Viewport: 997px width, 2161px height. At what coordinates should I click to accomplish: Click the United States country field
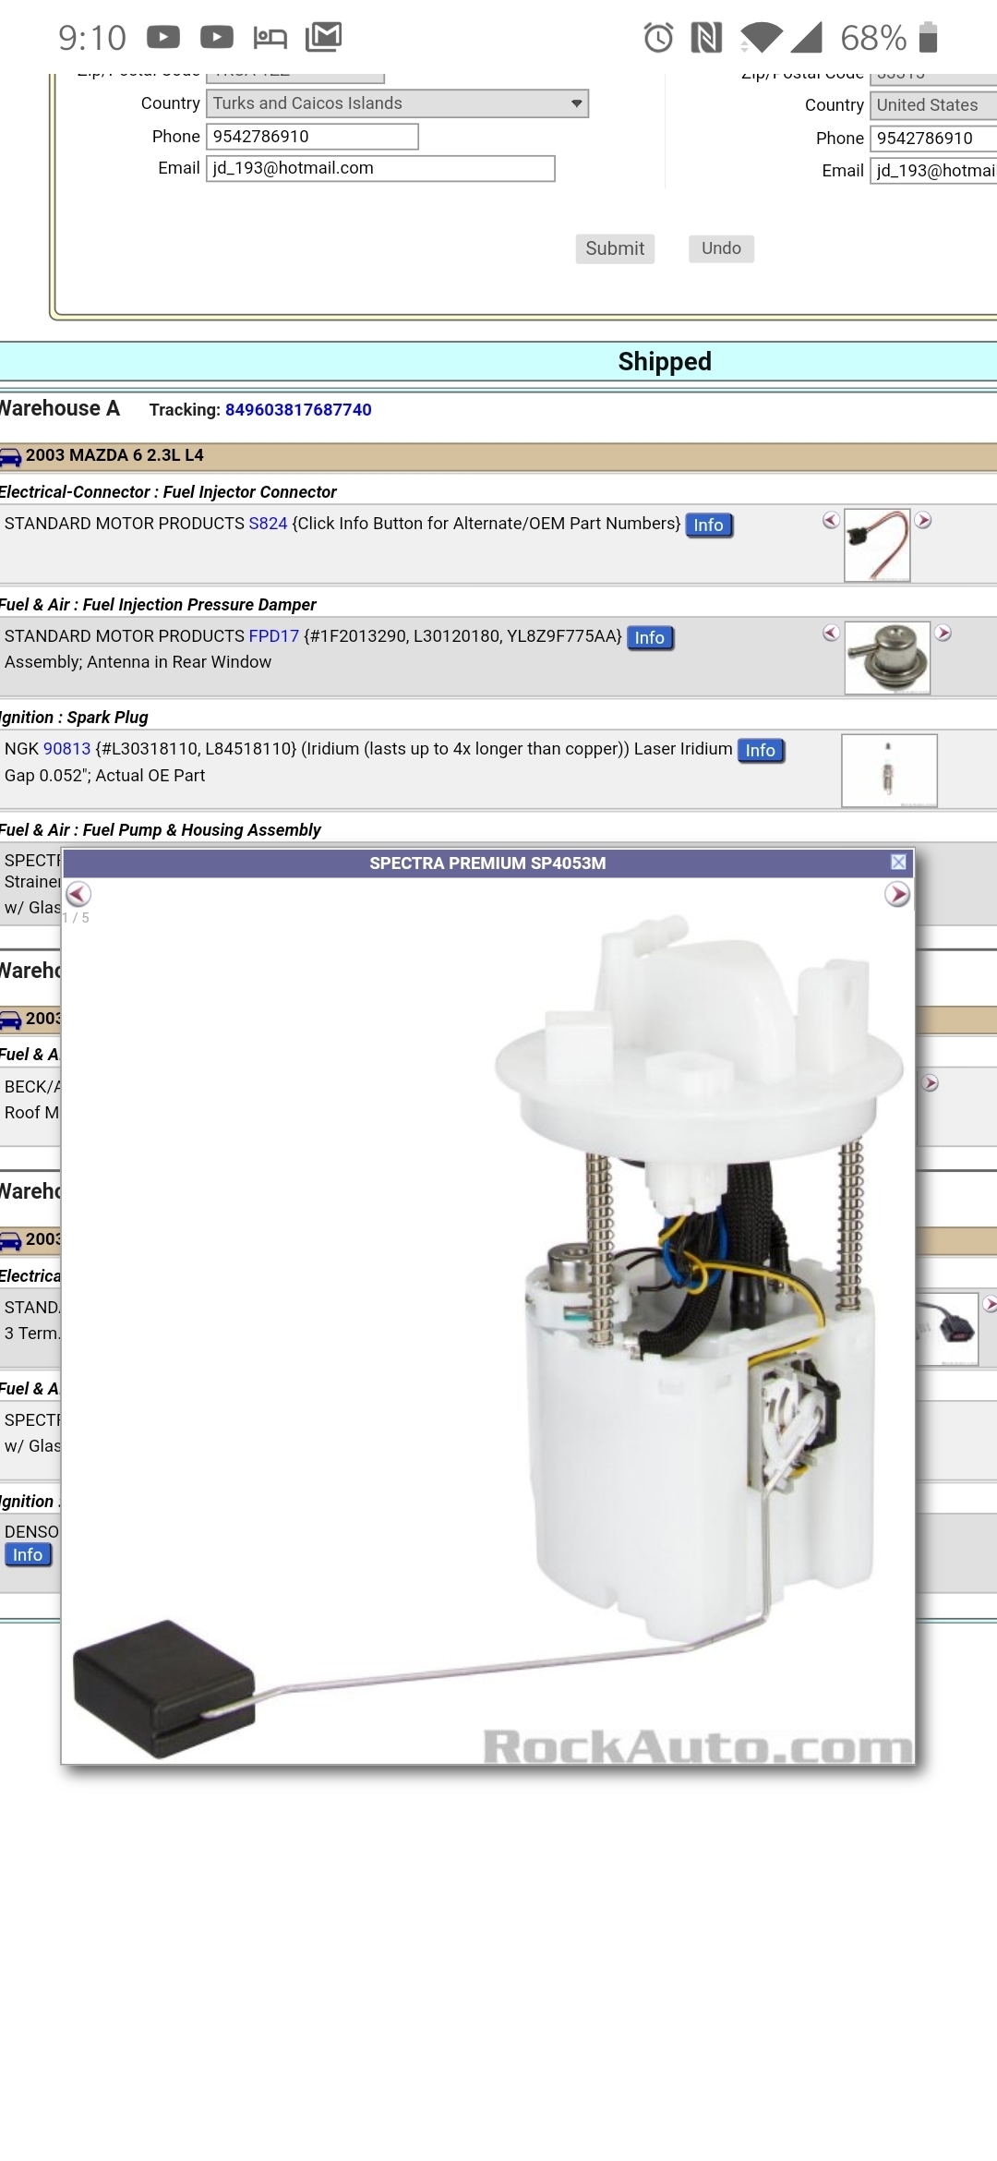(x=933, y=105)
